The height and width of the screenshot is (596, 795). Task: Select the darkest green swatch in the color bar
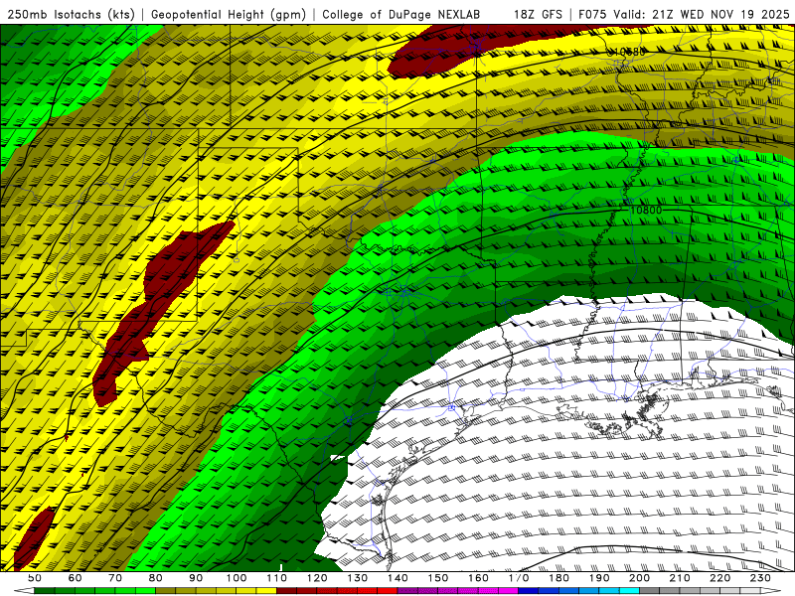point(45,591)
